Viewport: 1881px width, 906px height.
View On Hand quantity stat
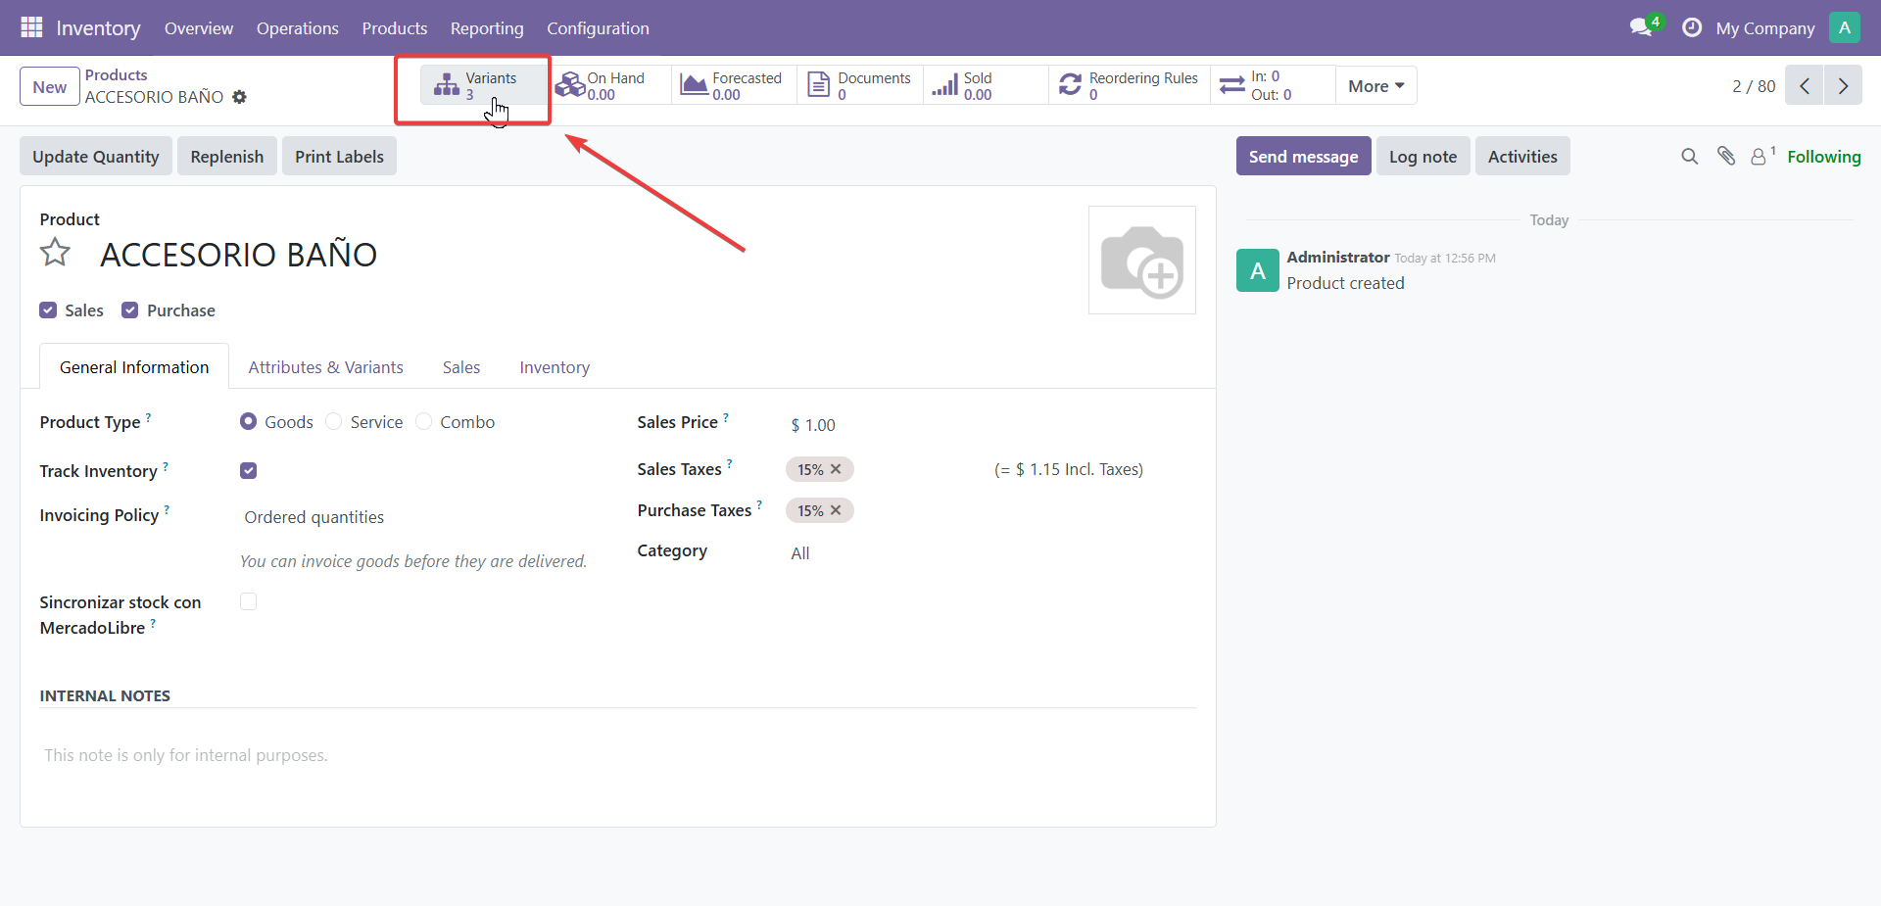tap(608, 85)
